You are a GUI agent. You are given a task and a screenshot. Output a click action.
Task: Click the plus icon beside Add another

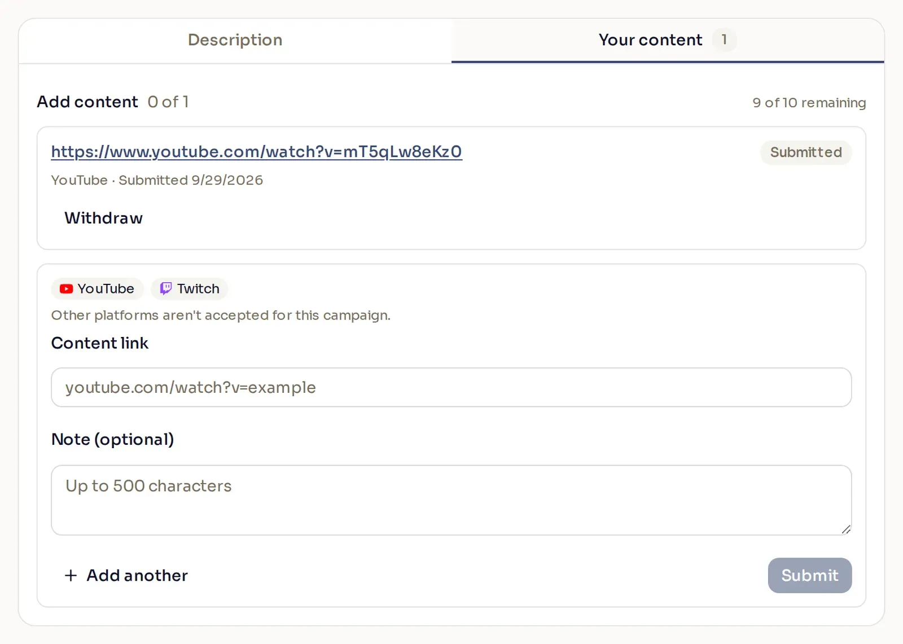(71, 575)
